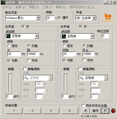
Task: Open the 文件 menu
Action: (7, 7)
